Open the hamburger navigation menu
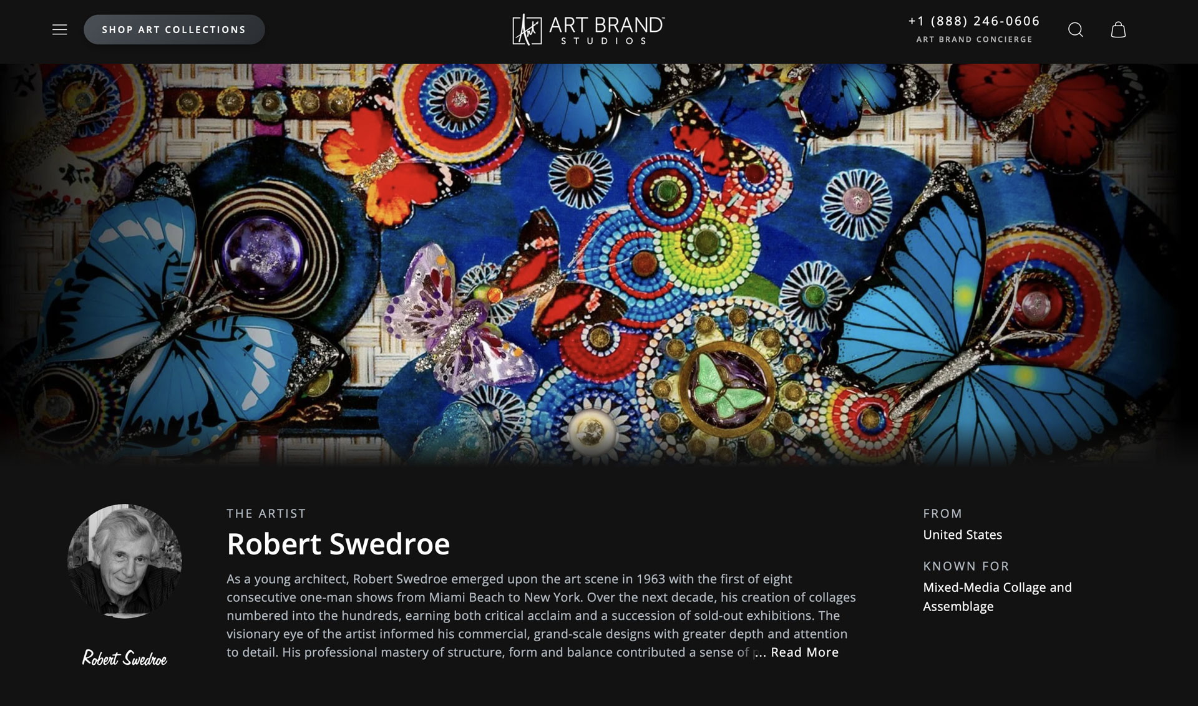1198x706 pixels. tap(59, 30)
